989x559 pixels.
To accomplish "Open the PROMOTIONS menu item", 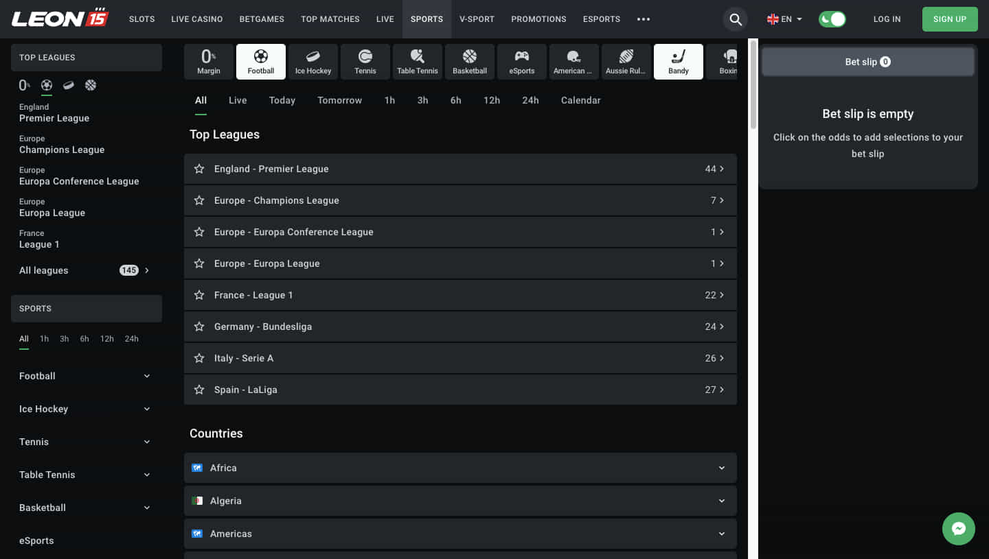I will click(538, 19).
